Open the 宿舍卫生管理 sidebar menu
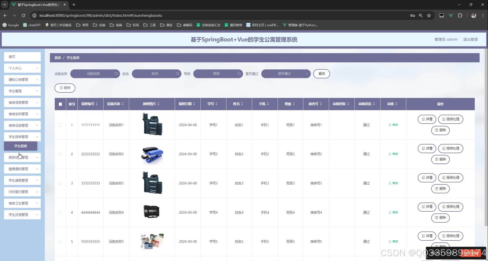Viewport: 488px width, 261px height. [22, 203]
